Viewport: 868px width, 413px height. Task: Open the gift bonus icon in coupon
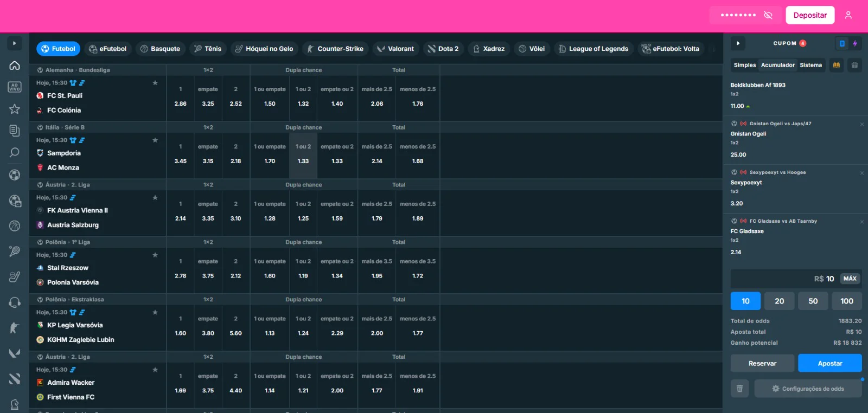tap(854, 65)
